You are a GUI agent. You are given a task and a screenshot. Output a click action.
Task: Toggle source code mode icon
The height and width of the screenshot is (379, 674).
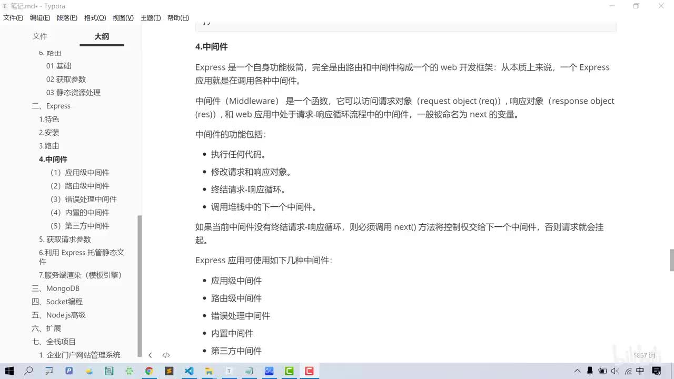click(x=166, y=355)
